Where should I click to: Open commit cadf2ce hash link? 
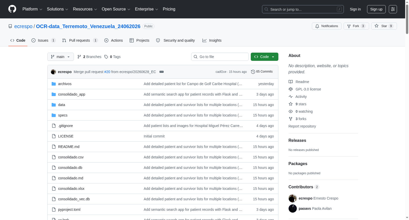[x=221, y=72]
